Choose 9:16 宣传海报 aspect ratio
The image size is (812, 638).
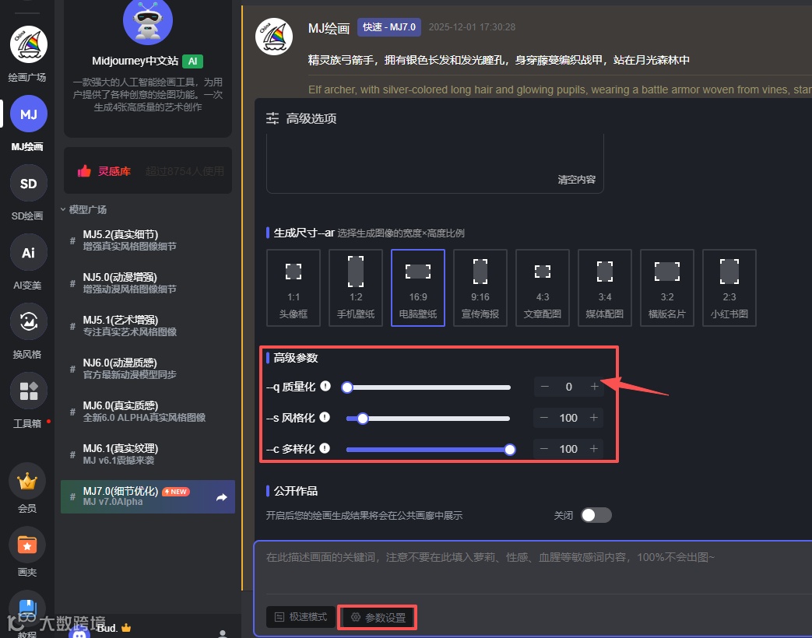click(480, 288)
